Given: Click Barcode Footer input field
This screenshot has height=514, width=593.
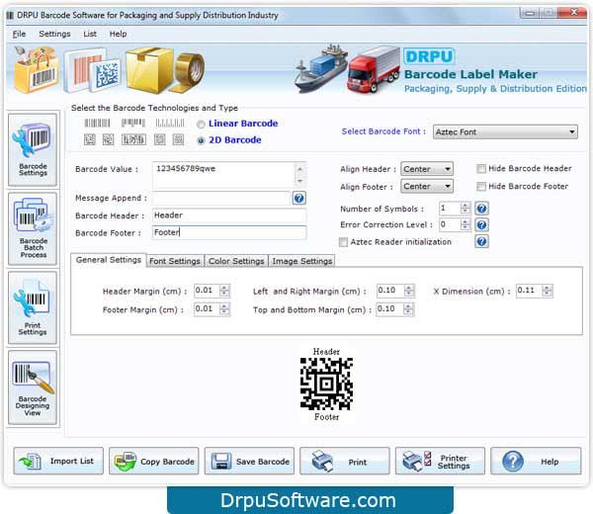Looking at the screenshot, I should (x=229, y=232).
